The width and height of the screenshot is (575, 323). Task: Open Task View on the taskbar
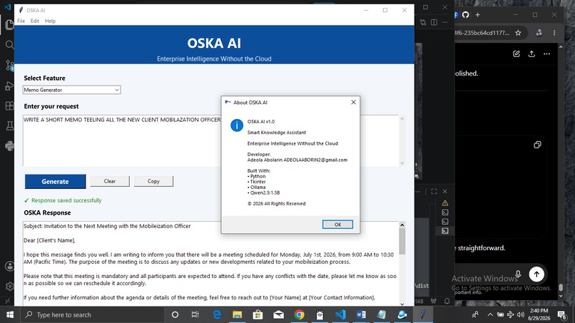coord(195,314)
